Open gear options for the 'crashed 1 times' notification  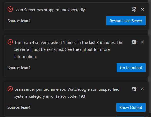(x=134, y=42)
